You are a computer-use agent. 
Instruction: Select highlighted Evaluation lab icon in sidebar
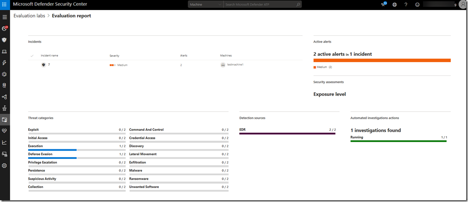[x=5, y=119]
